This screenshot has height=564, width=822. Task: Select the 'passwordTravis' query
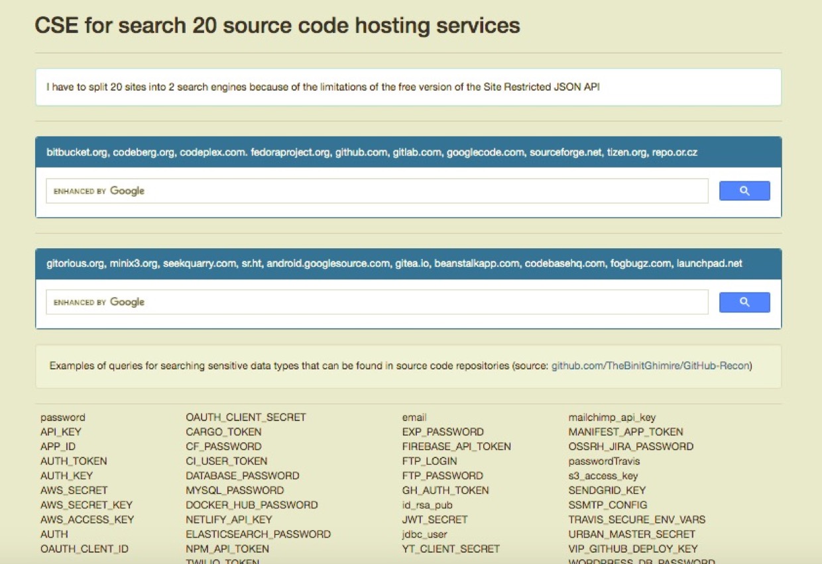(605, 461)
